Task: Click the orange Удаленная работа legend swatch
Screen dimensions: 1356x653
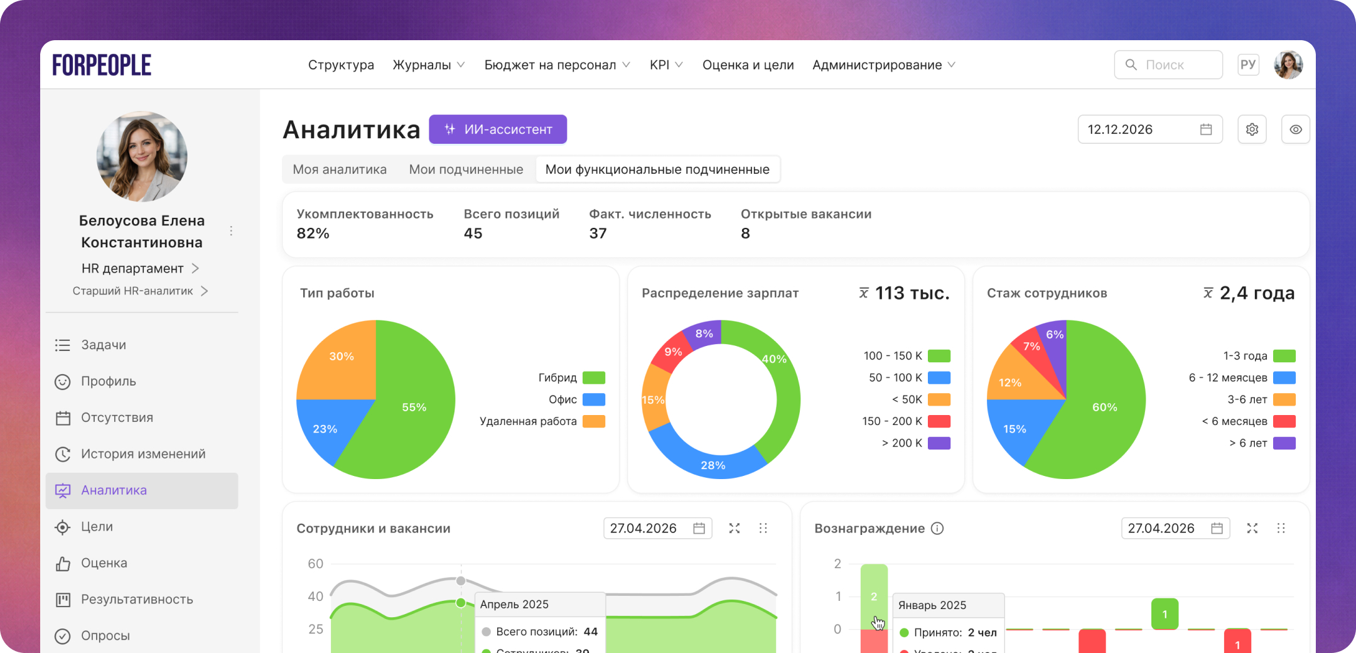Action: [x=594, y=421]
